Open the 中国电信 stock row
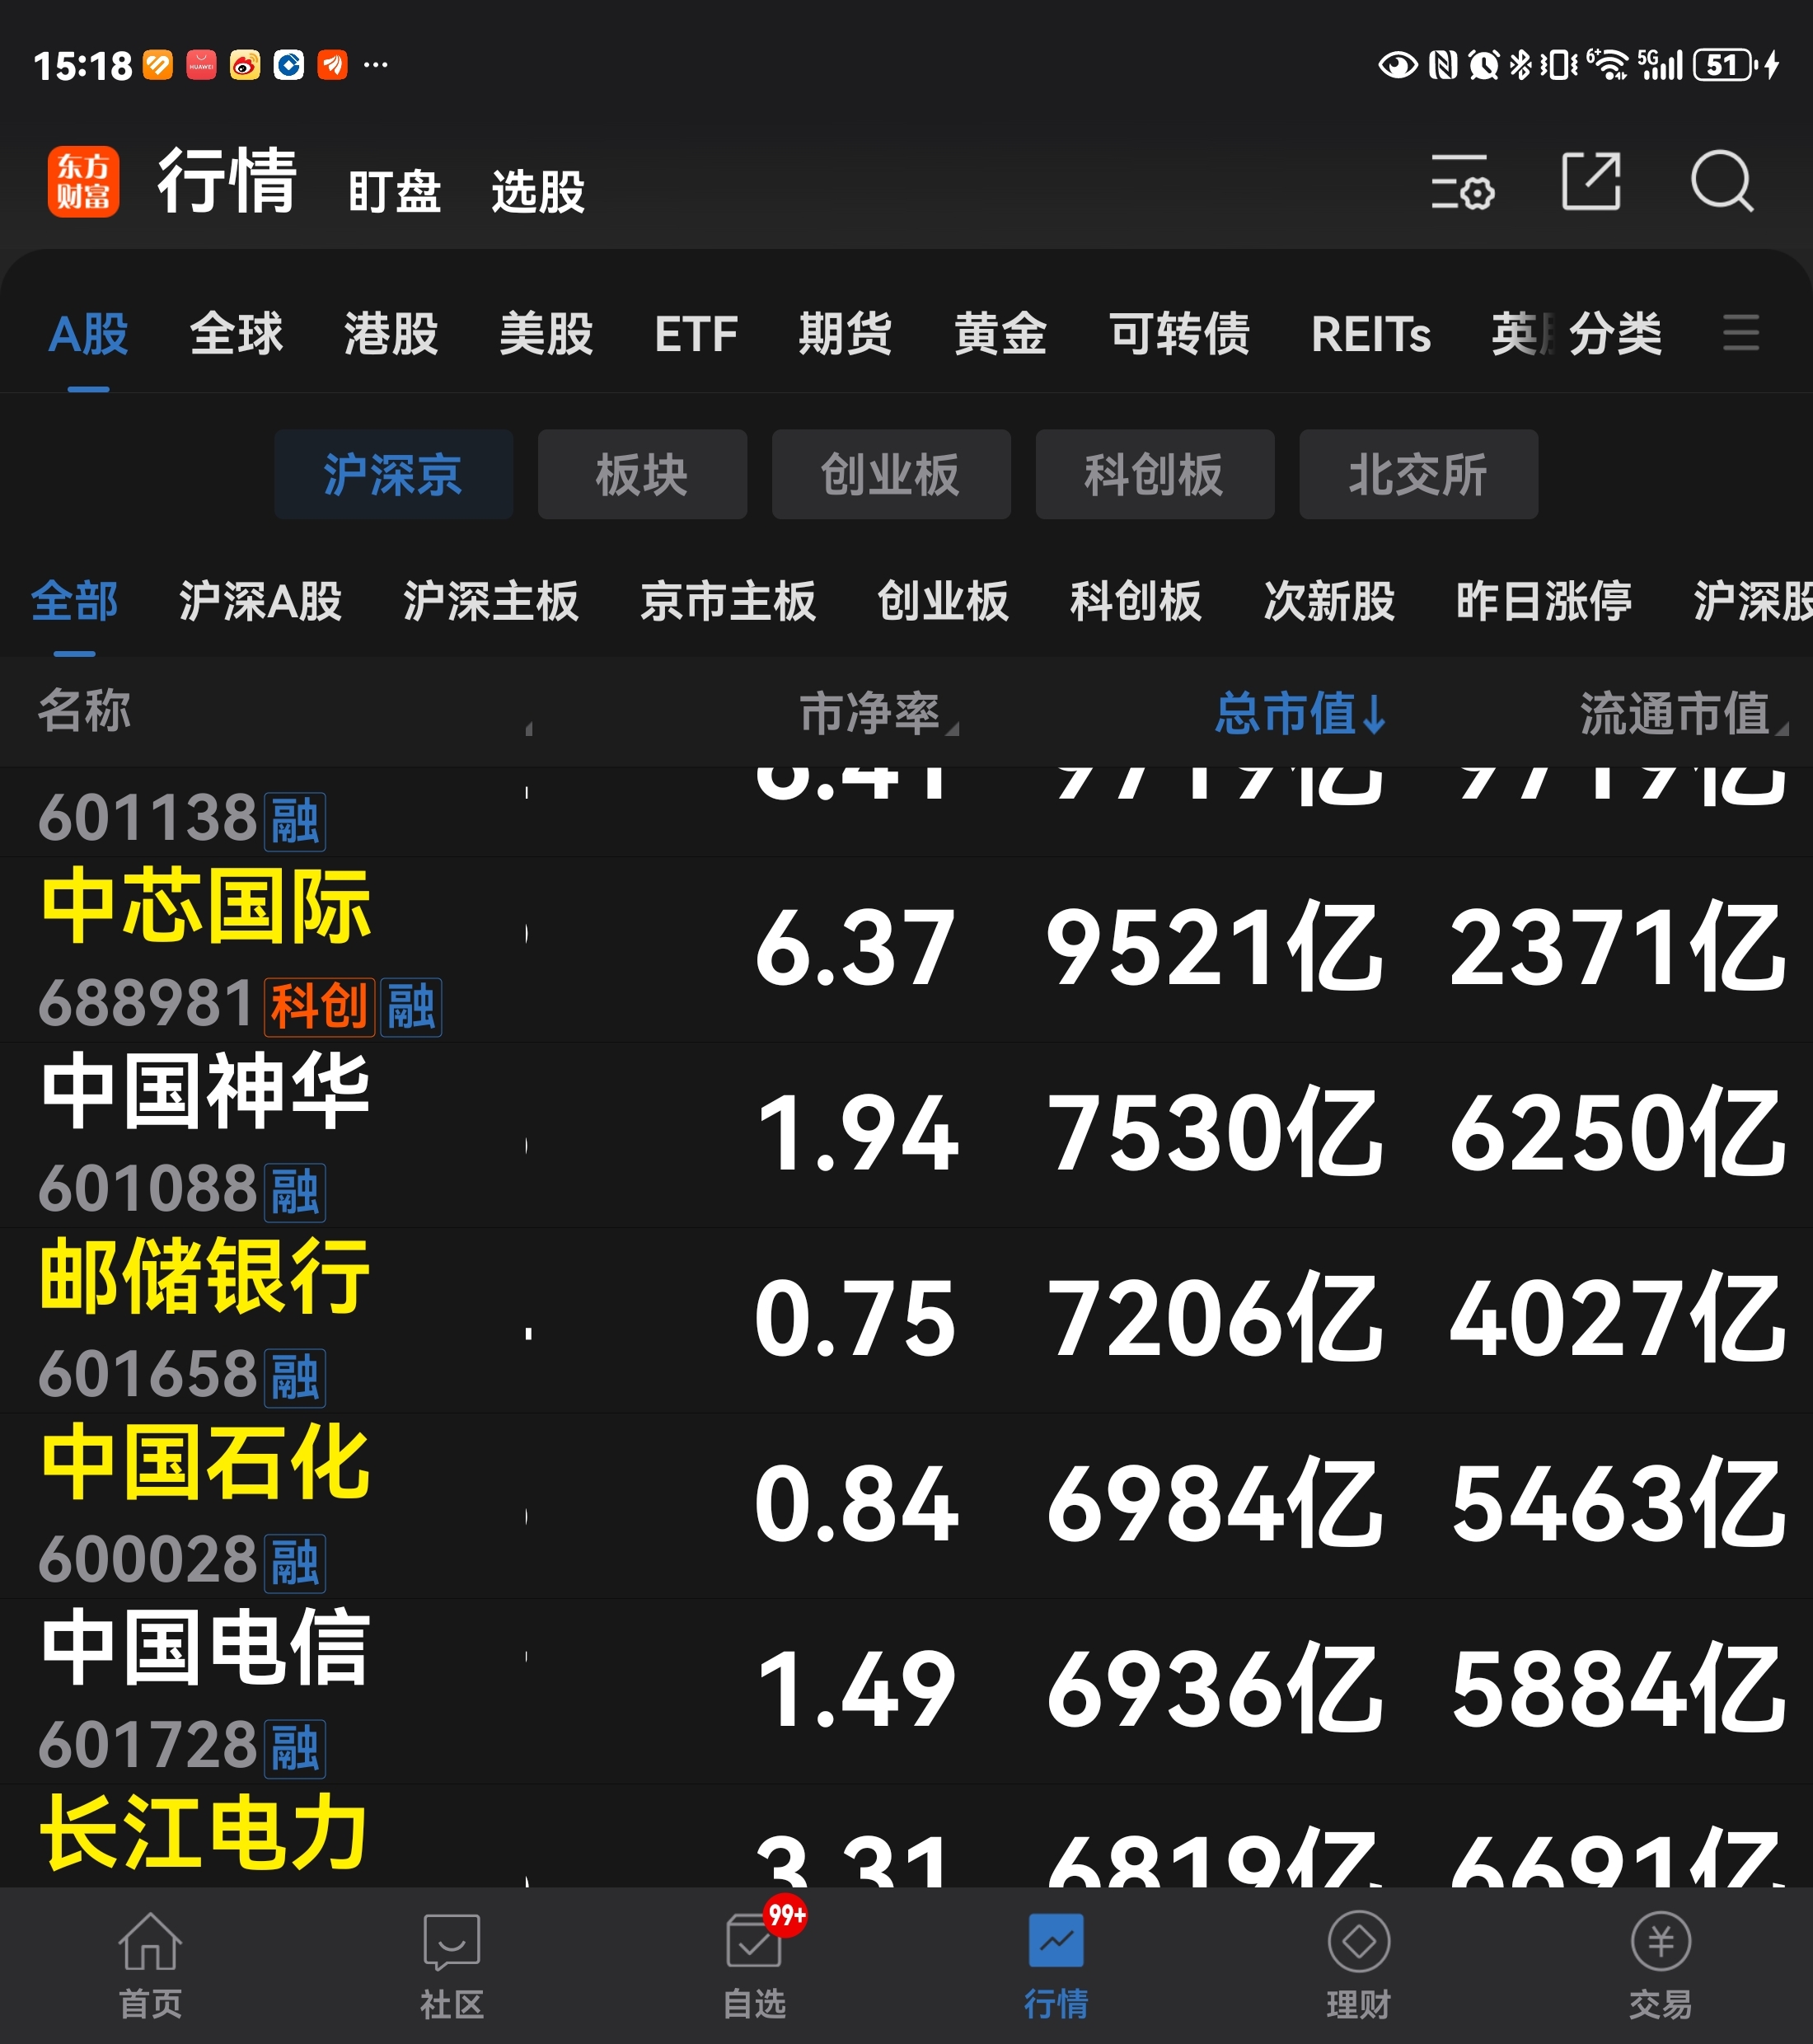Viewport: 1813px width, 2044px height. coord(906,1691)
